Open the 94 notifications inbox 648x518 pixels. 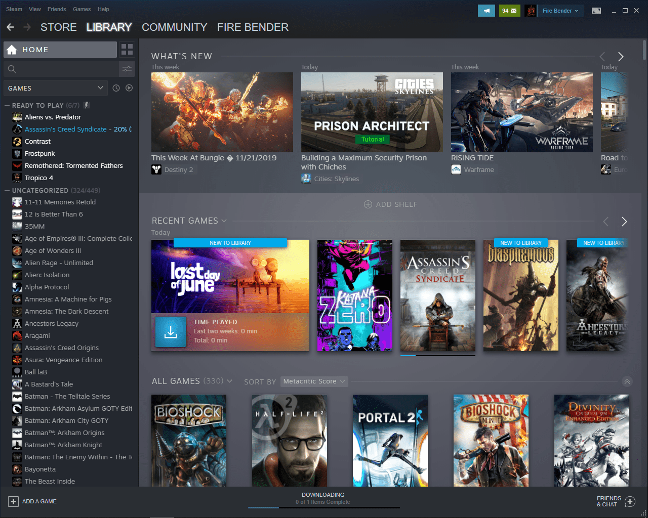point(509,11)
